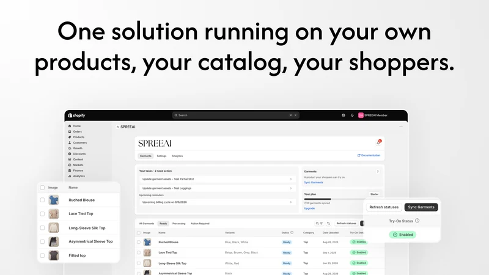Show the All Garments filter tab
Screen dimensions: 489x275
coord(147,224)
